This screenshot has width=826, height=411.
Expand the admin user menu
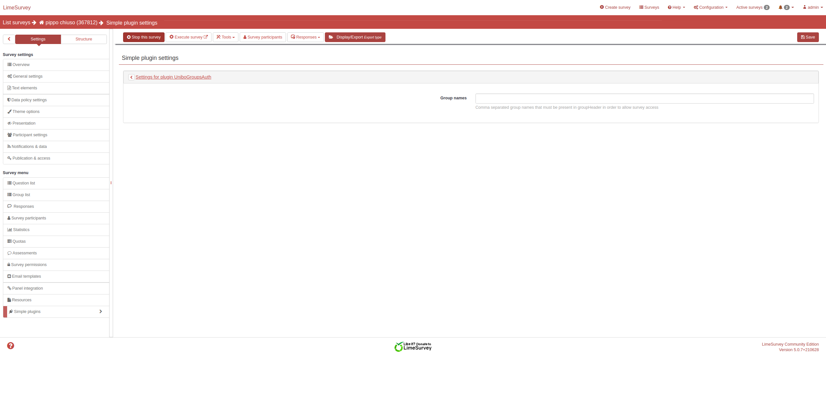[x=812, y=7]
